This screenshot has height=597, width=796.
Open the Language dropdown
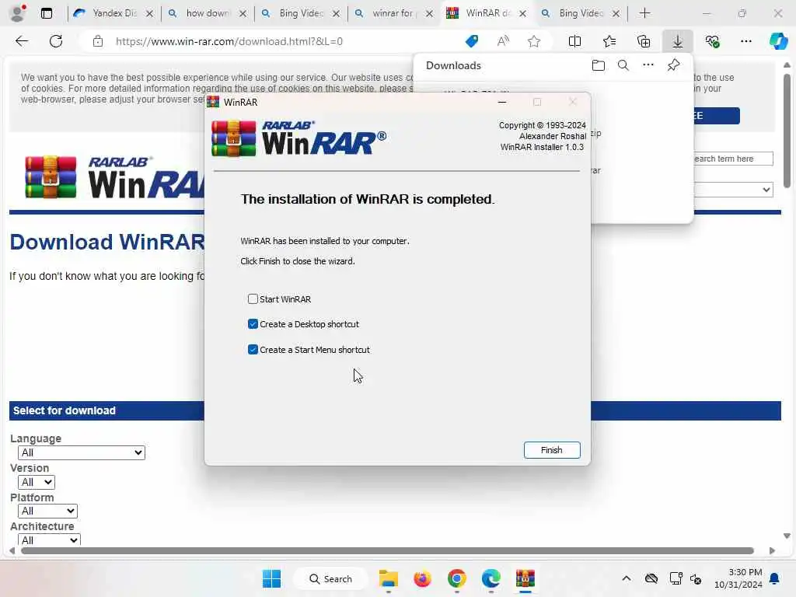81,452
